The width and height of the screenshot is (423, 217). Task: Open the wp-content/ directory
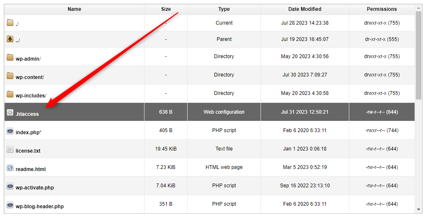(x=30, y=77)
